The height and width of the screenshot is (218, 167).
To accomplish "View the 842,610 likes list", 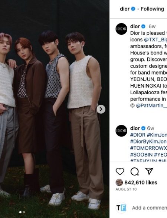I will pos(141,182).
